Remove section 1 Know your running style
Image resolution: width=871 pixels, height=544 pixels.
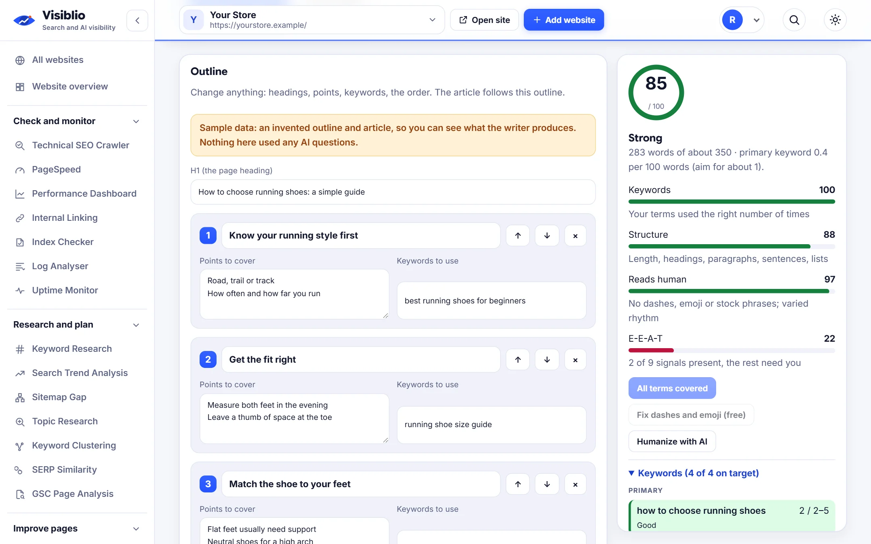coord(575,236)
